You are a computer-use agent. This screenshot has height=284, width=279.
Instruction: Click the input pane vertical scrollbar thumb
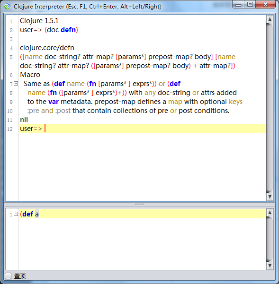270,239
